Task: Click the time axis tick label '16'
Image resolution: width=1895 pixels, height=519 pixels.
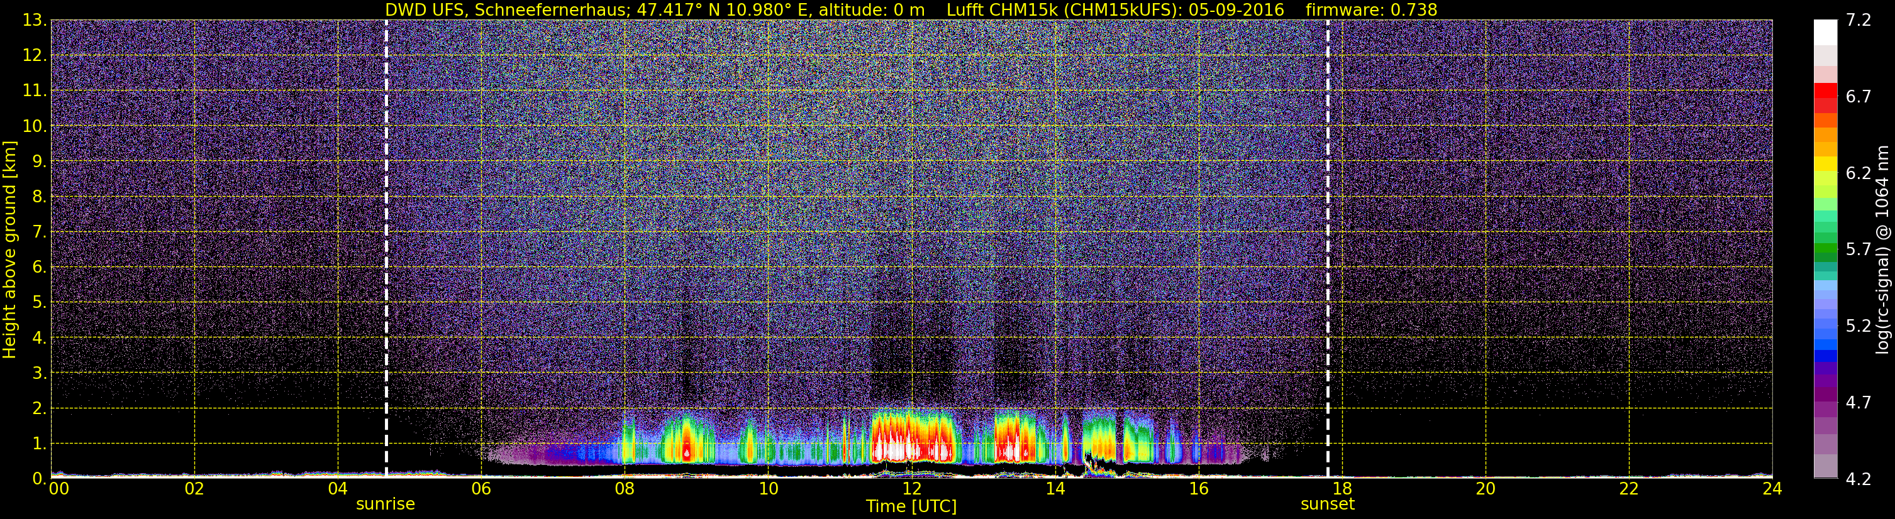Action: click(1198, 489)
